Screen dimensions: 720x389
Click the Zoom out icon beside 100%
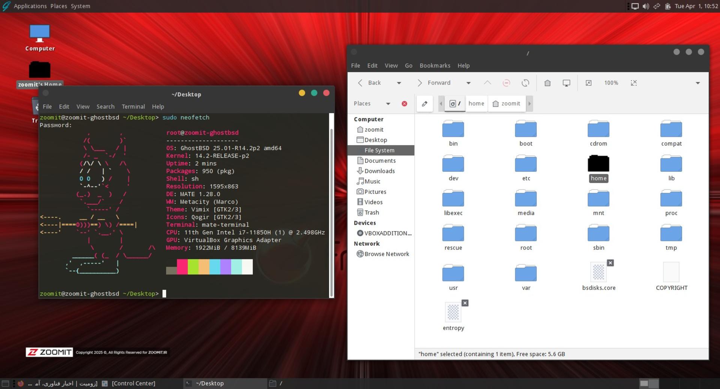point(589,83)
